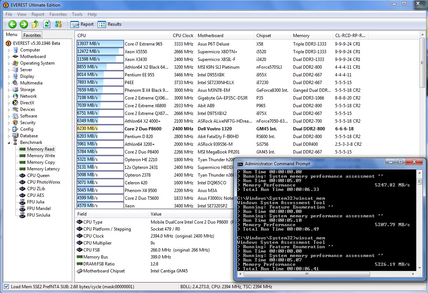Open the Tools menu

tap(77, 14)
